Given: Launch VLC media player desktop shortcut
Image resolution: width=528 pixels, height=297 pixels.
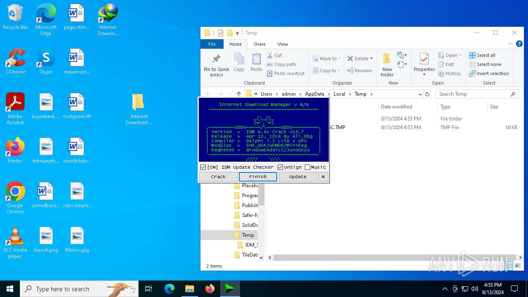Looking at the screenshot, I should (15, 243).
